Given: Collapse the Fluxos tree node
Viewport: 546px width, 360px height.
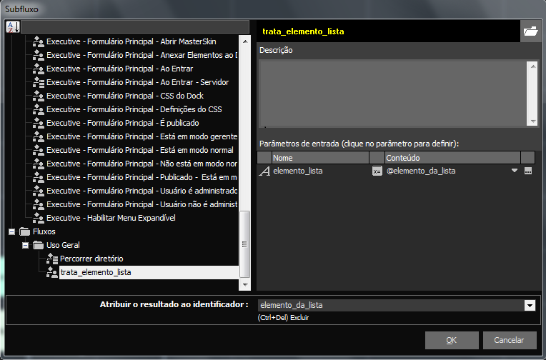Looking at the screenshot, I should (x=11, y=231).
